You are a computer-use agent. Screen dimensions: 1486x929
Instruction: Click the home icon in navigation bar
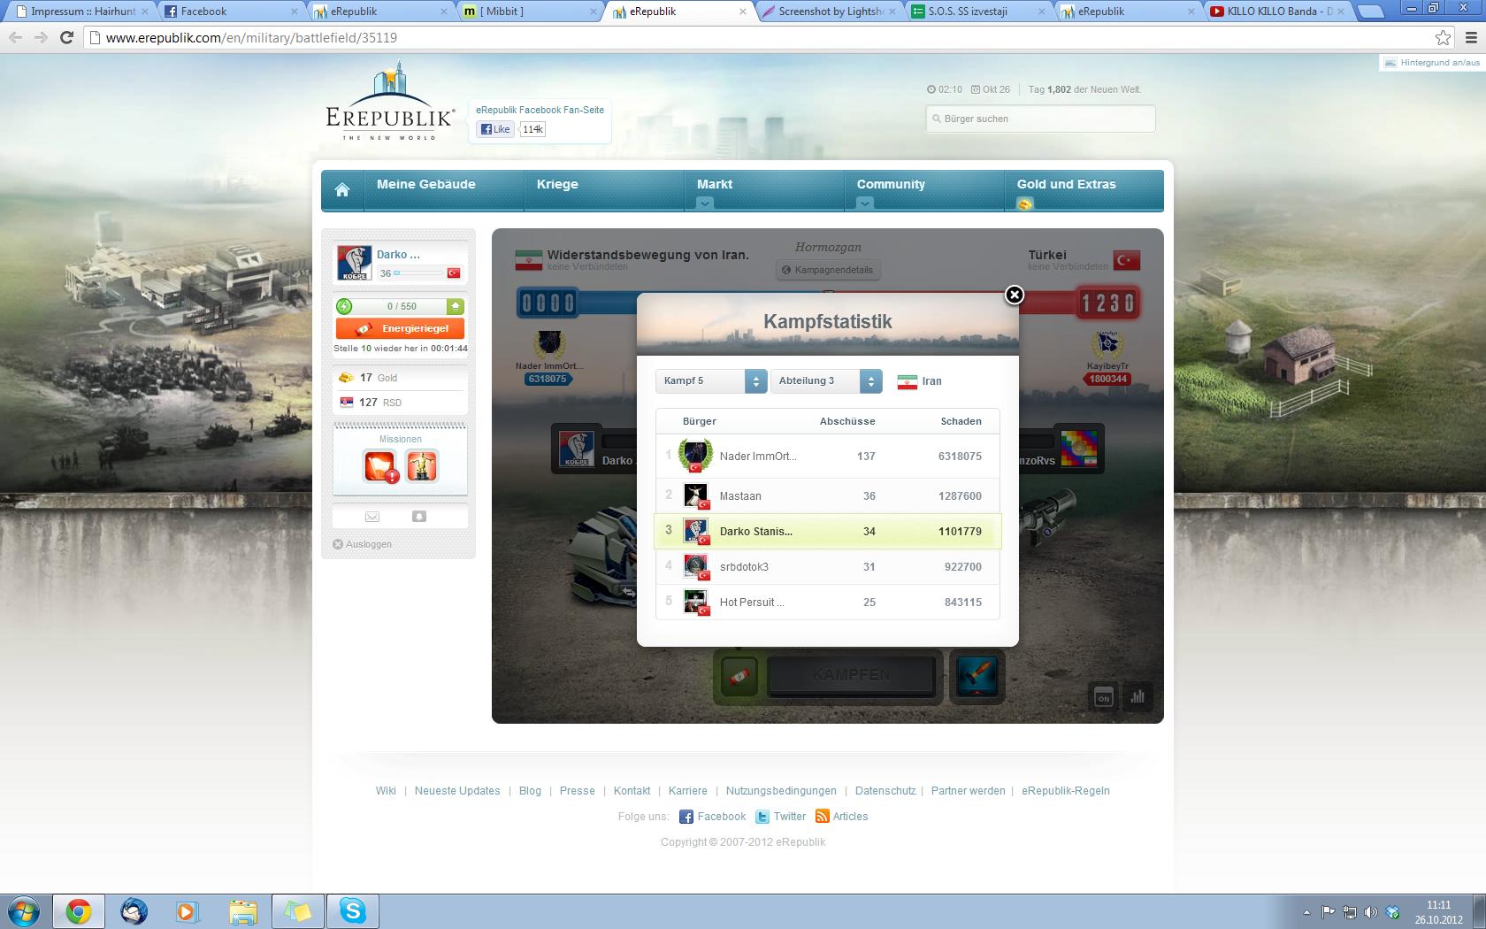coord(342,189)
